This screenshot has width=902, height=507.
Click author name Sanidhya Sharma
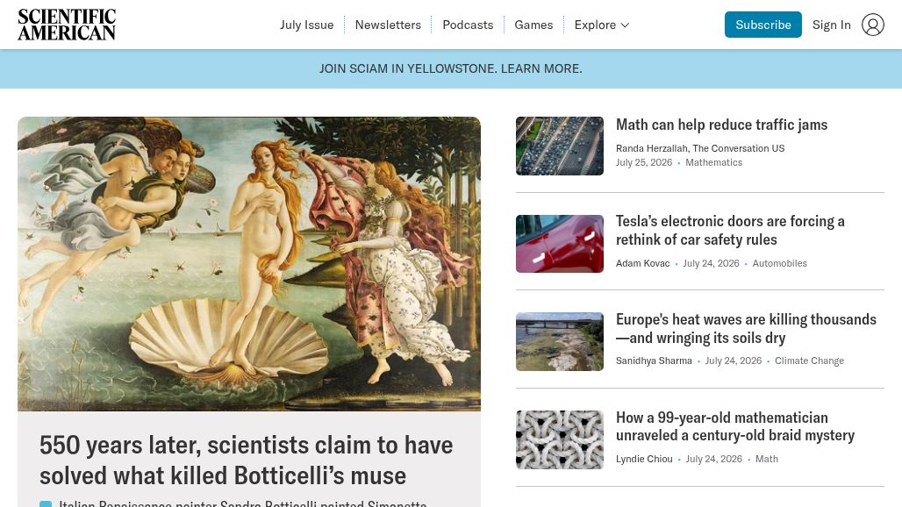(x=654, y=361)
